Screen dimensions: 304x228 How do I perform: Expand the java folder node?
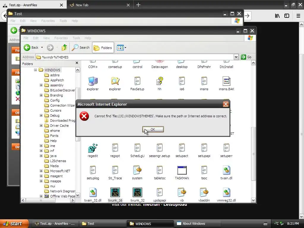41,156
